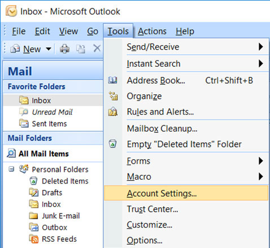Choose Customize in Tools menu

tap(186, 225)
